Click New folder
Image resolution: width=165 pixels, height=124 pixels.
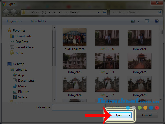[x=39, y=21]
